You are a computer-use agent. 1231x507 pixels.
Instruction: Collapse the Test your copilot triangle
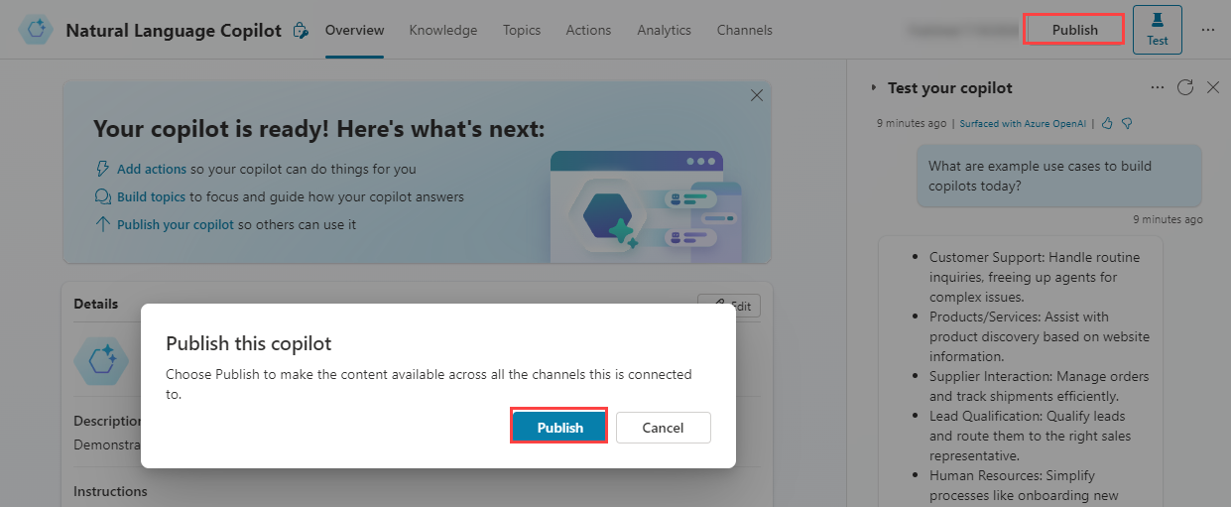pos(874,87)
